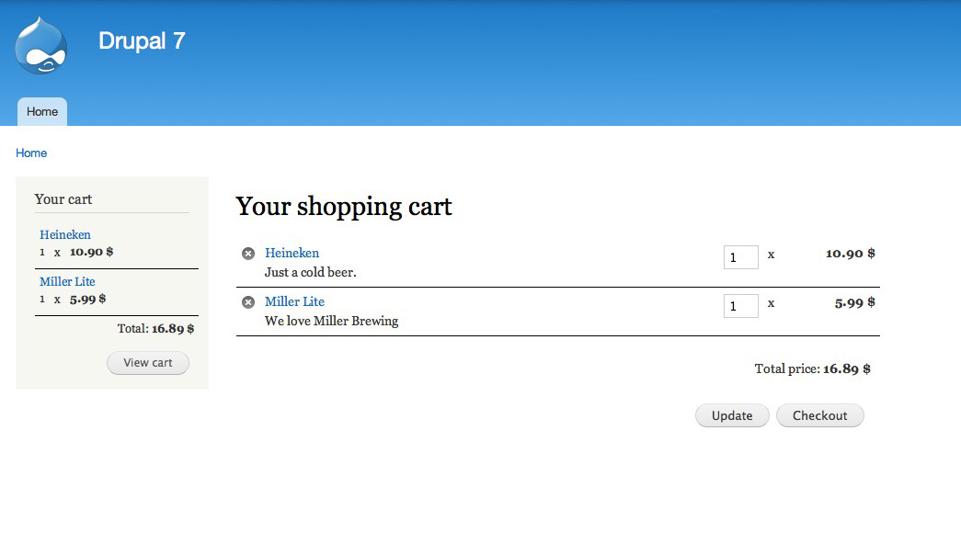Remove Heineken from the shopping cart
The height and width of the screenshot is (544, 961).
(248, 254)
